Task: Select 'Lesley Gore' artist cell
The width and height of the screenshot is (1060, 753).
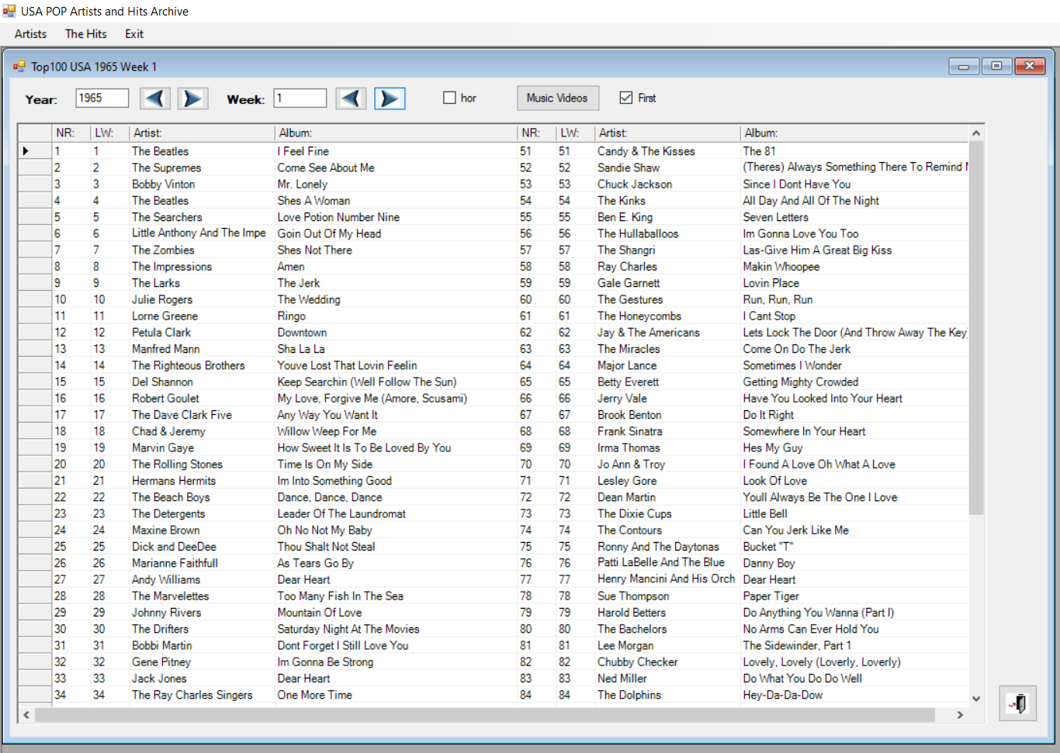Action: click(667, 481)
